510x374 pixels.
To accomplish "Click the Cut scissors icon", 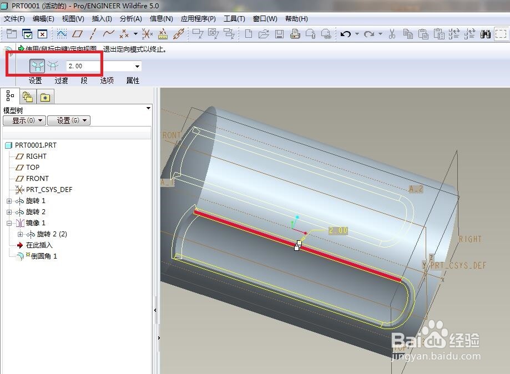I will 392,33.
